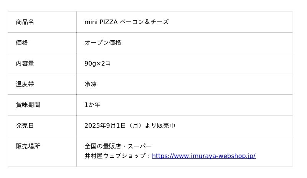Click the 2025年9月1日 release date text
This screenshot has width=307, height=178.
coord(105,125)
